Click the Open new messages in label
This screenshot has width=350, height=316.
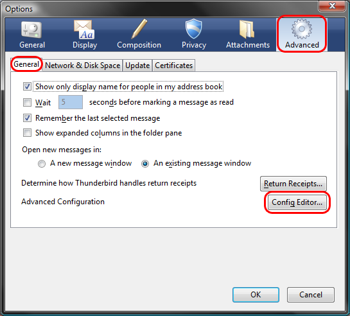[62, 150]
